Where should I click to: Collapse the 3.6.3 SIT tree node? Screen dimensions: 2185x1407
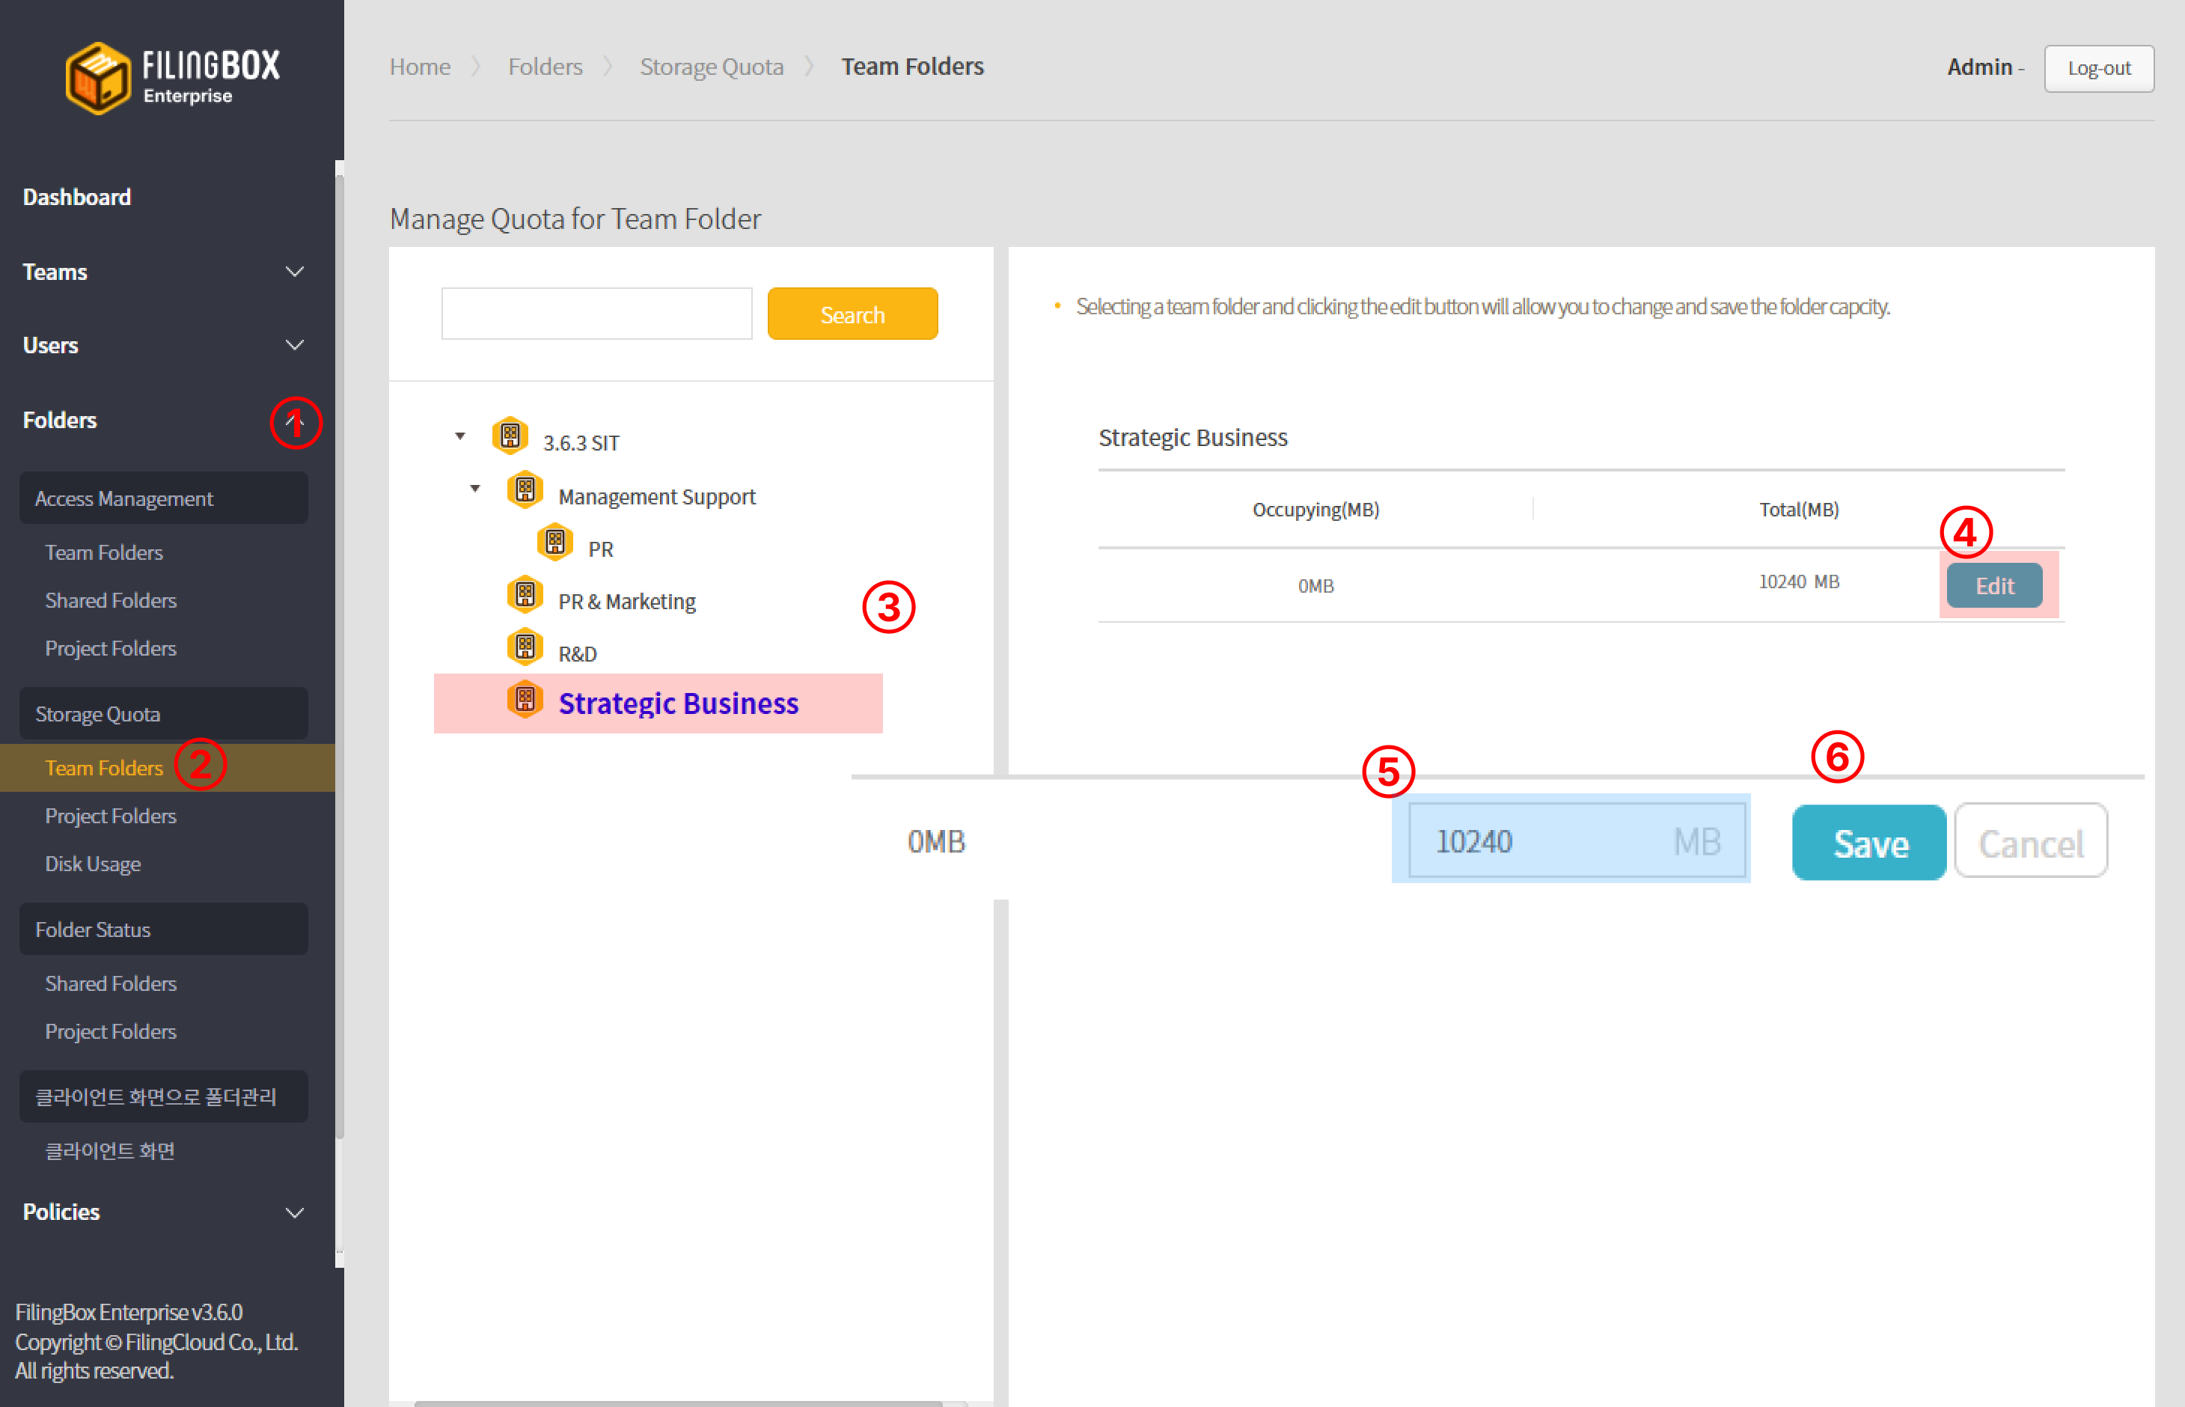pos(460,437)
